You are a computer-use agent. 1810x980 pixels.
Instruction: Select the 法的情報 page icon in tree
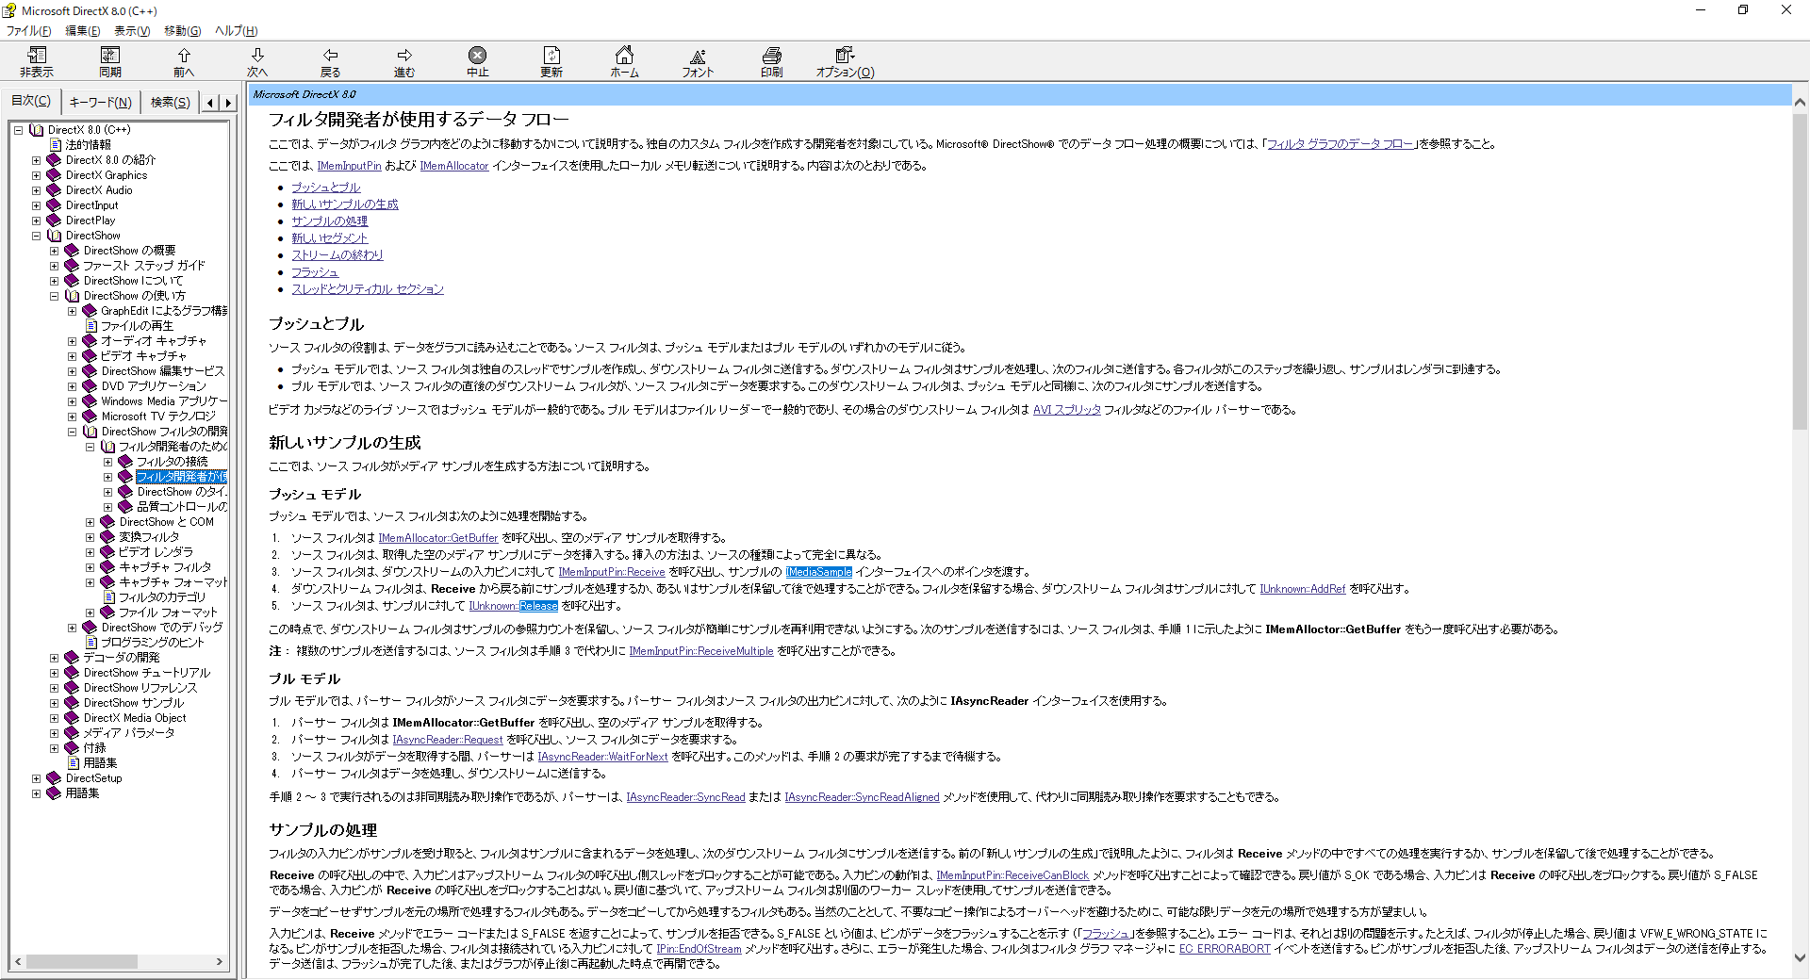(x=56, y=145)
